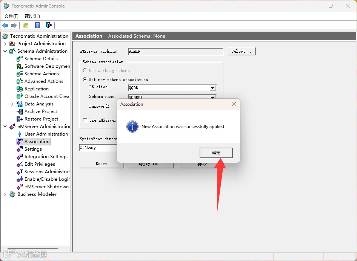Select the Replication tree label
Image resolution: width=357 pixels, height=261 pixels.
37,89
